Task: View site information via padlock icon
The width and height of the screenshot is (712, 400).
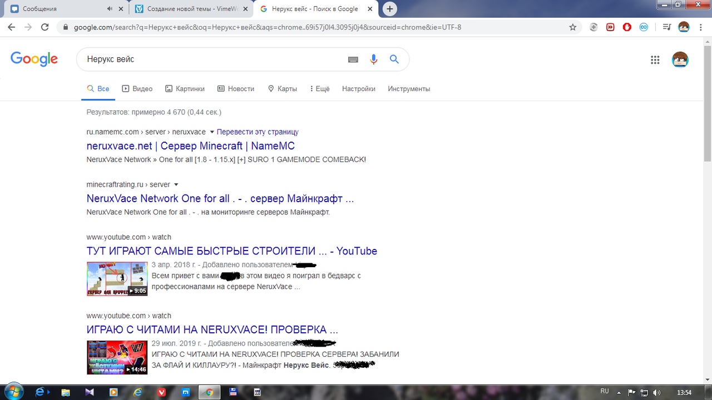Action: [66, 27]
